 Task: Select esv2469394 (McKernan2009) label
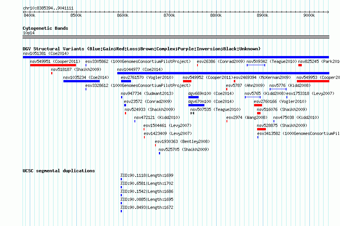coord(262,77)
